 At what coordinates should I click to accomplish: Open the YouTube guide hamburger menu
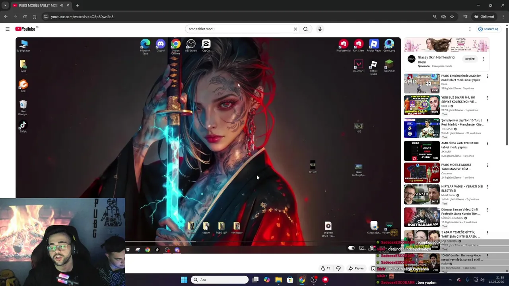(7, 29)
